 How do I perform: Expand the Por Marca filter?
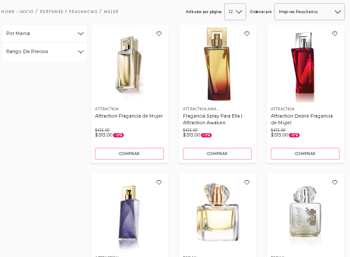click(45, 34)
